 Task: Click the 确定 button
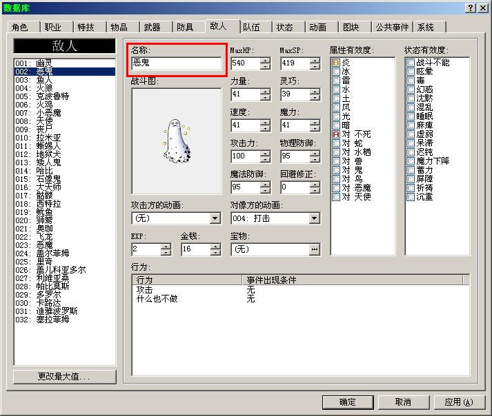tap(348, 402)
